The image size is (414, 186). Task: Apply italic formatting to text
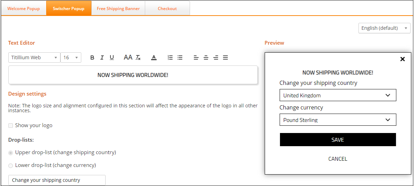[102, 57]
